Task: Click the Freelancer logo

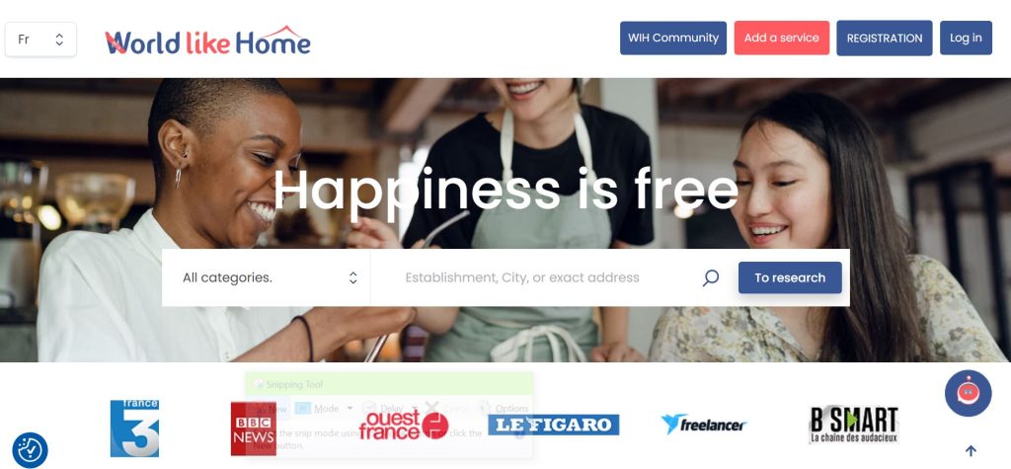Action: 703,425
